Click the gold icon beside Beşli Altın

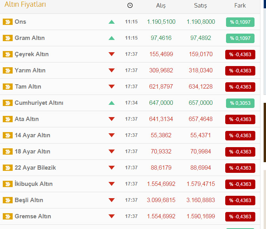tap(8, 200)
